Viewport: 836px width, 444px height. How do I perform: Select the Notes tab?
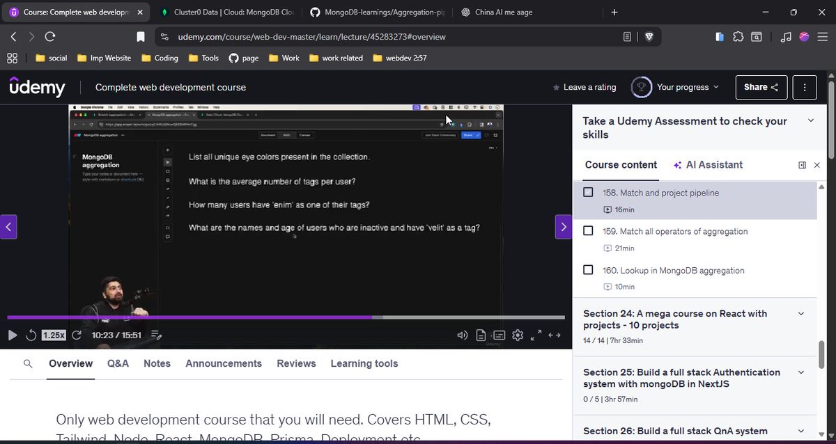157,363
